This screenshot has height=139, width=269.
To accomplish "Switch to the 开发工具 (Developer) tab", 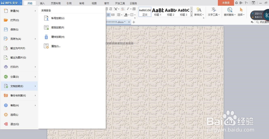I will [120, 3].
